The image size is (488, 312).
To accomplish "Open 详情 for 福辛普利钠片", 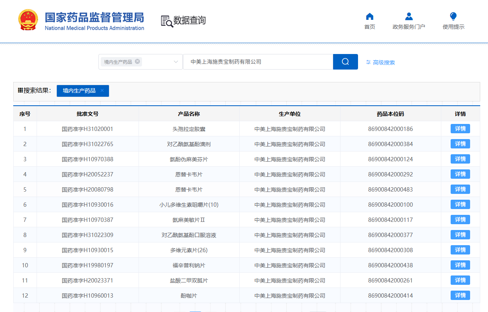I will [460, 265].
